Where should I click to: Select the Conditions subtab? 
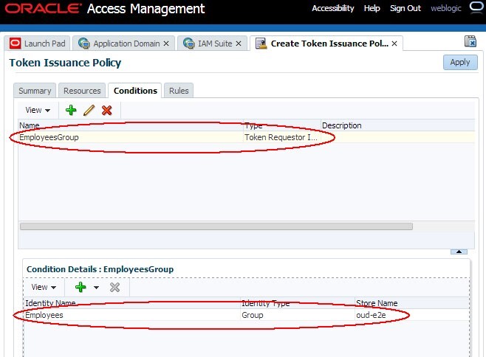click(x=135, y=91)
